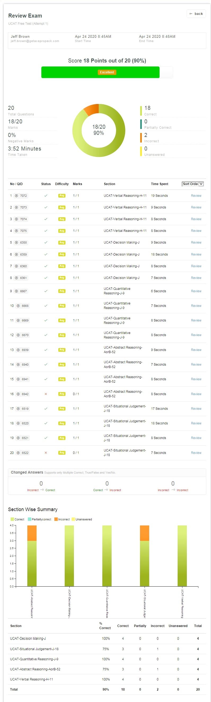This screenshot has height=702, width=211.
Task: Open Review for question 7072
Action: pos(196,196)
